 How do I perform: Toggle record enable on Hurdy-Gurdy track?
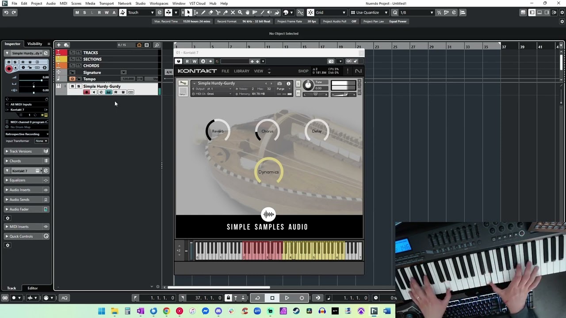(x=87, y=92)
